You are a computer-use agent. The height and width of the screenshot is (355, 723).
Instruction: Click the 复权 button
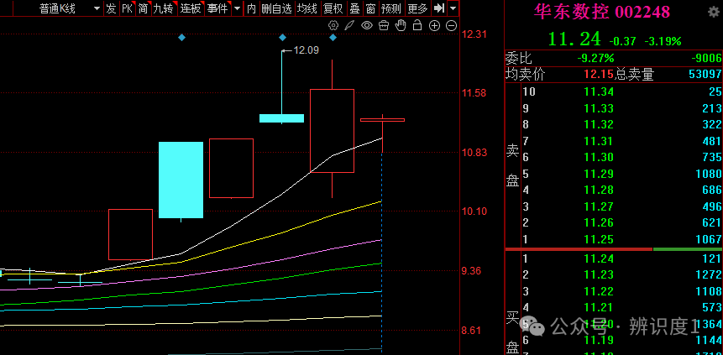pyautogui.click(x=333, y=8)
